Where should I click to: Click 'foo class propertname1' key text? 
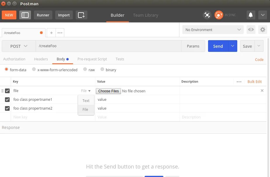33,99
